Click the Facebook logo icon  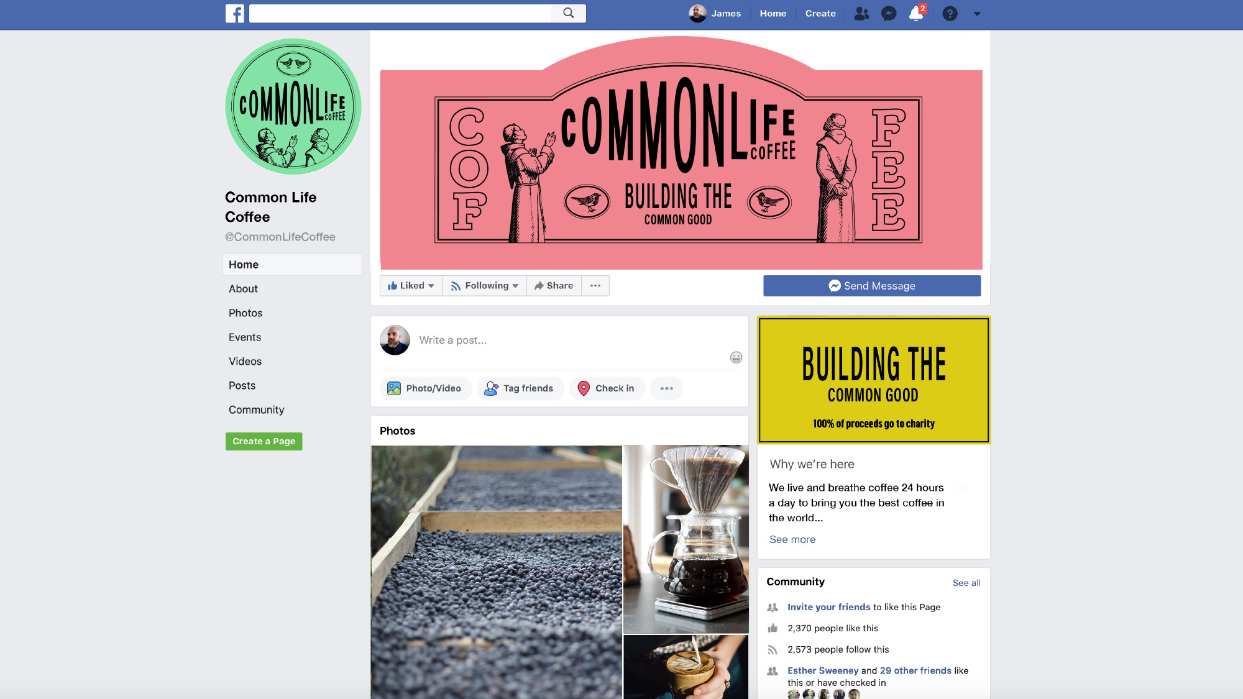tap(234, 13)
